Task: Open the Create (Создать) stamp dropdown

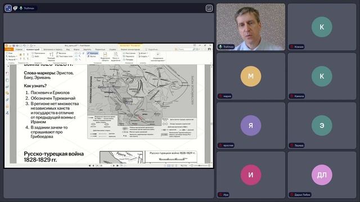Action: [144, 56]
